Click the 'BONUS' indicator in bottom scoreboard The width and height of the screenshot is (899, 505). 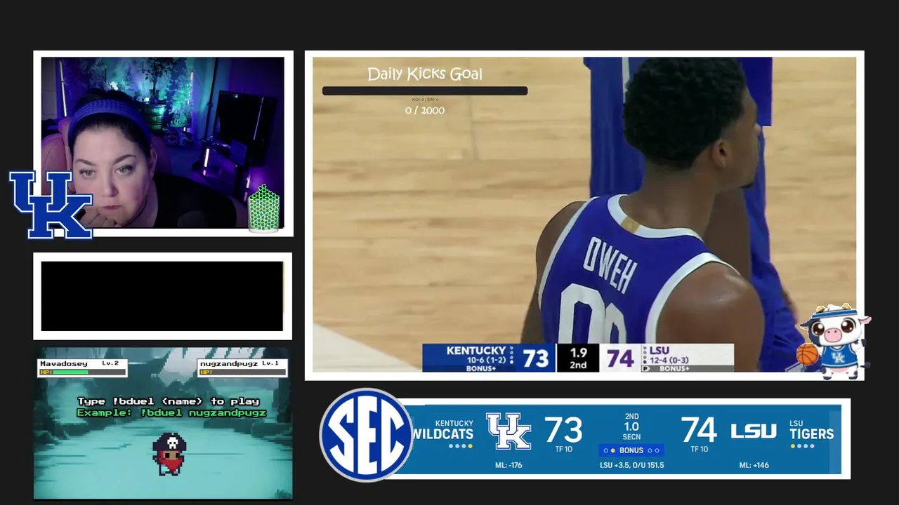coord(631,450)
